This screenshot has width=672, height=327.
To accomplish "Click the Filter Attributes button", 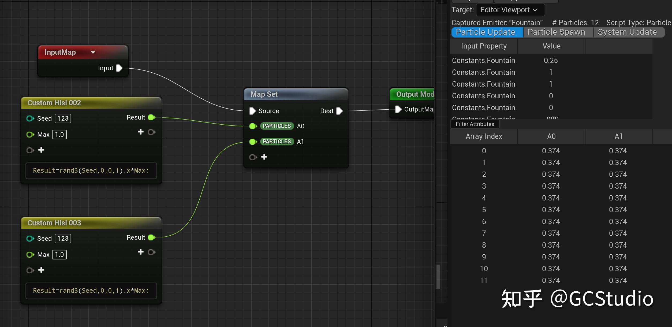I will point(475,124).
